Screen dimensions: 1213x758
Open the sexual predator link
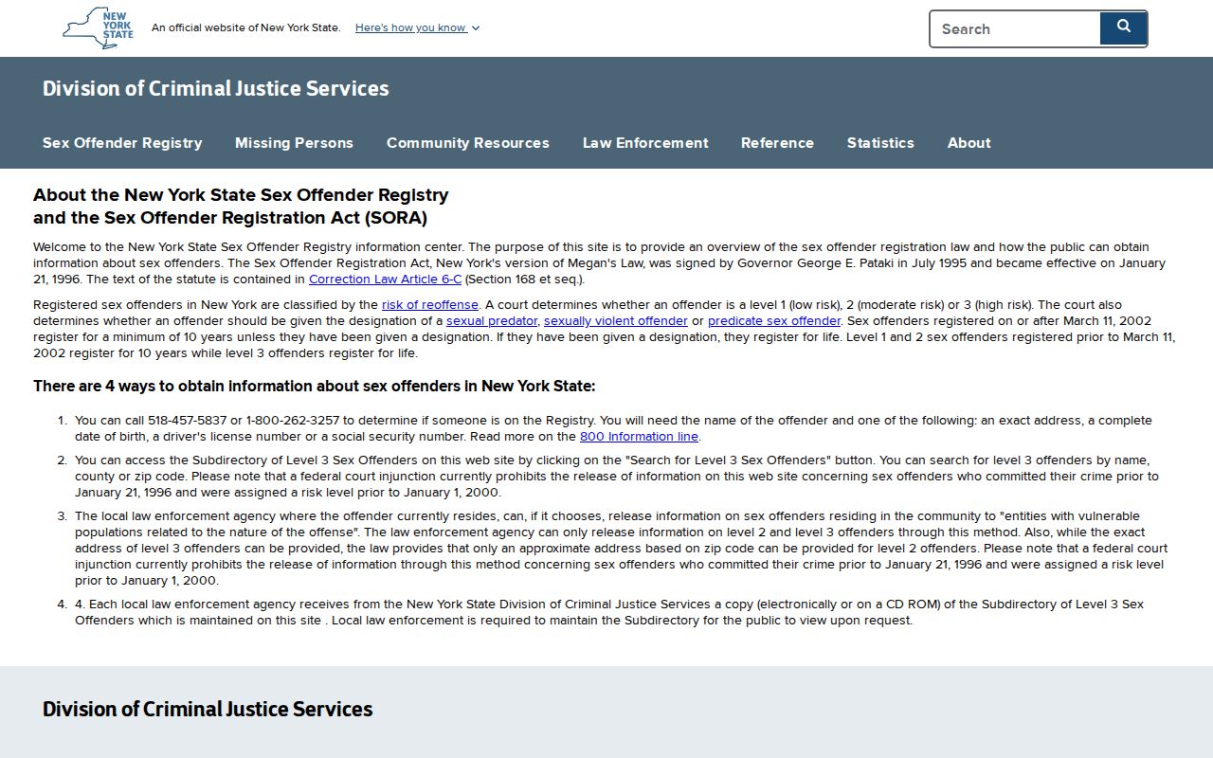[x=492, y=321]
